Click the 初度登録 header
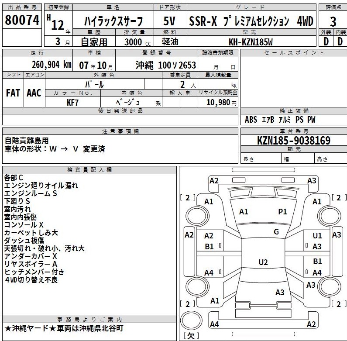 tap(58, 7)
